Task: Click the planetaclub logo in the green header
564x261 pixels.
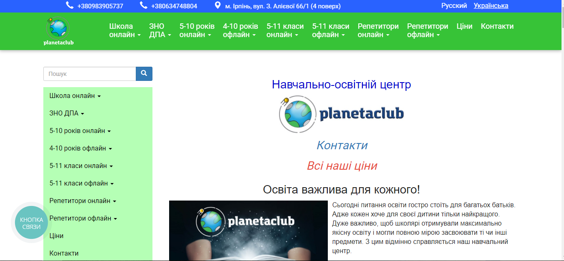Action: pyautogui.click(x=58, y=31)
